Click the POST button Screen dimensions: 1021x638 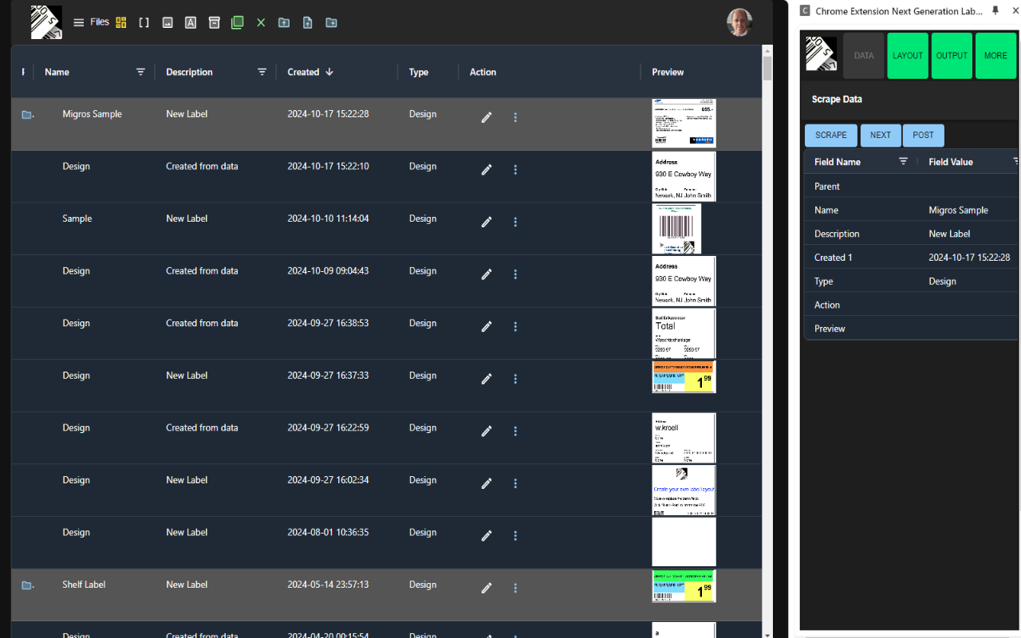coord(924,136)
